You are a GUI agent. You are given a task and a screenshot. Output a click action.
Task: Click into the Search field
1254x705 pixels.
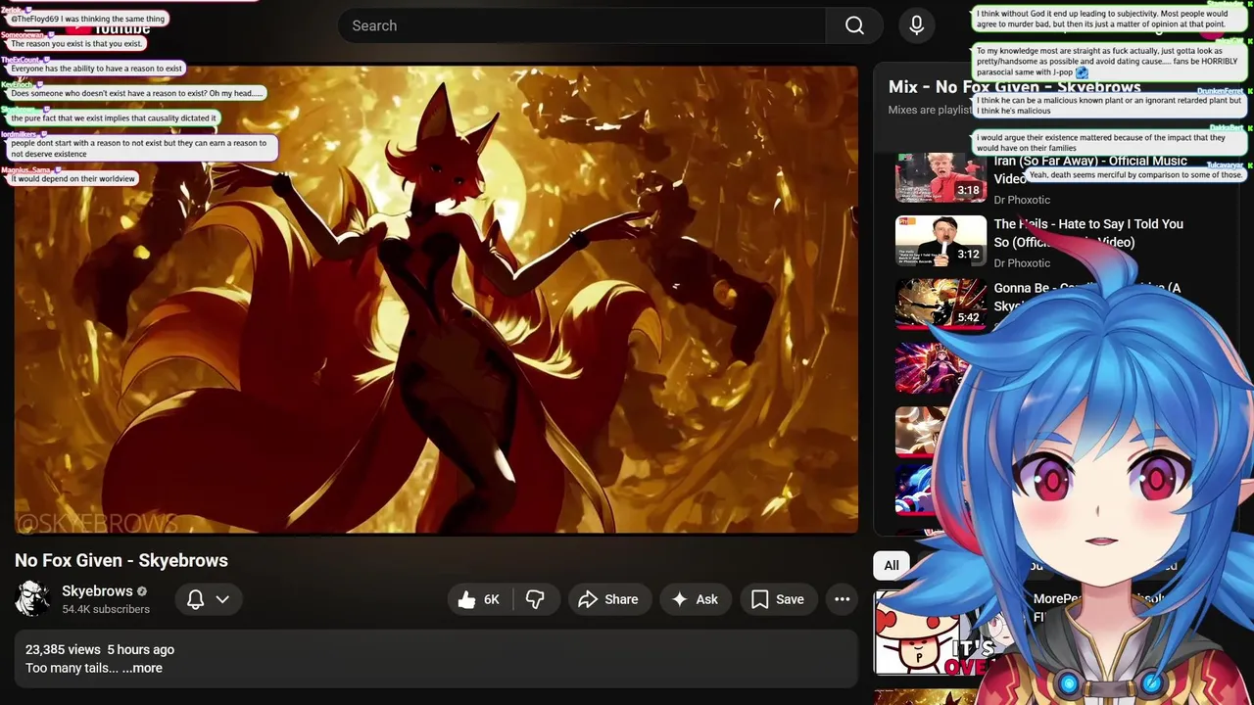(582, 25)
